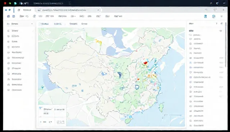230x132 pixels.
Task: Click the red app icon in top system bar
Action: [x=5, y=3]
